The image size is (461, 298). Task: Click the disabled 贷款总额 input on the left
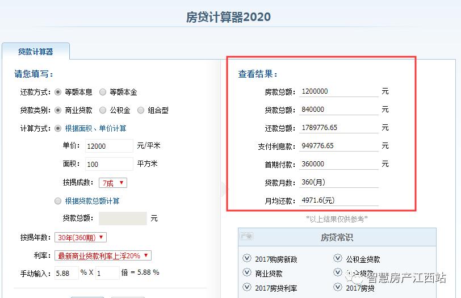click(123, 219)
